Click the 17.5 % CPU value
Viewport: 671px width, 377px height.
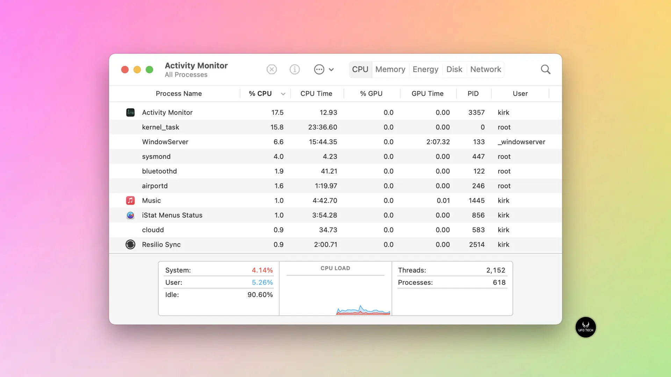pos(277,112)
